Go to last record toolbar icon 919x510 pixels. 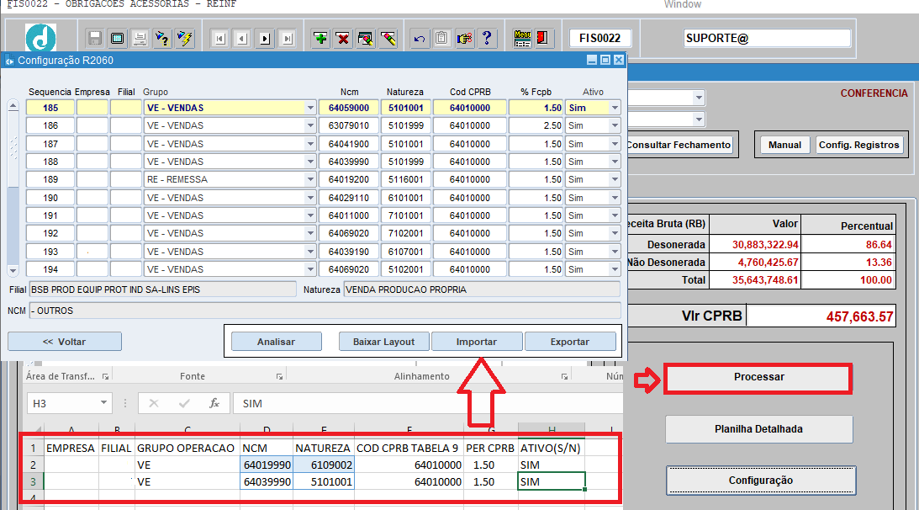[288, 39]
